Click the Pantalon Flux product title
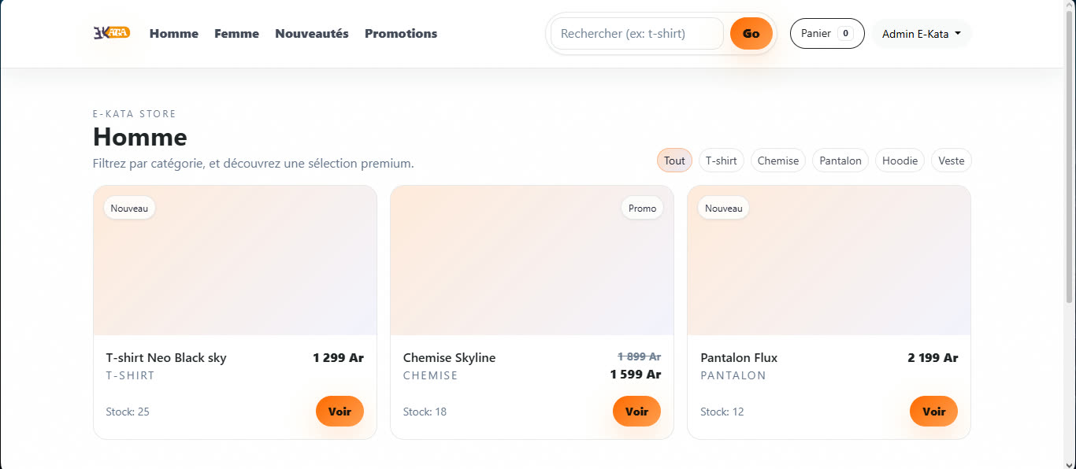 [739, 358]
